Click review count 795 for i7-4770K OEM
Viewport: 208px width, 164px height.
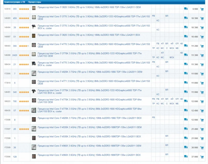15,101
